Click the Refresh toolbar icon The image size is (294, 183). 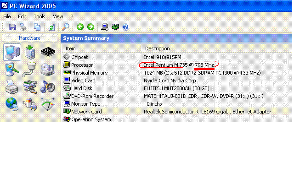51,27
